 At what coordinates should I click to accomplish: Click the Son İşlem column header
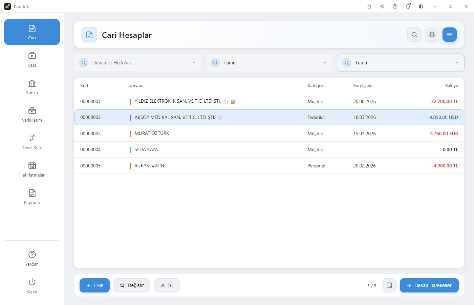click(x=363, y=85)
